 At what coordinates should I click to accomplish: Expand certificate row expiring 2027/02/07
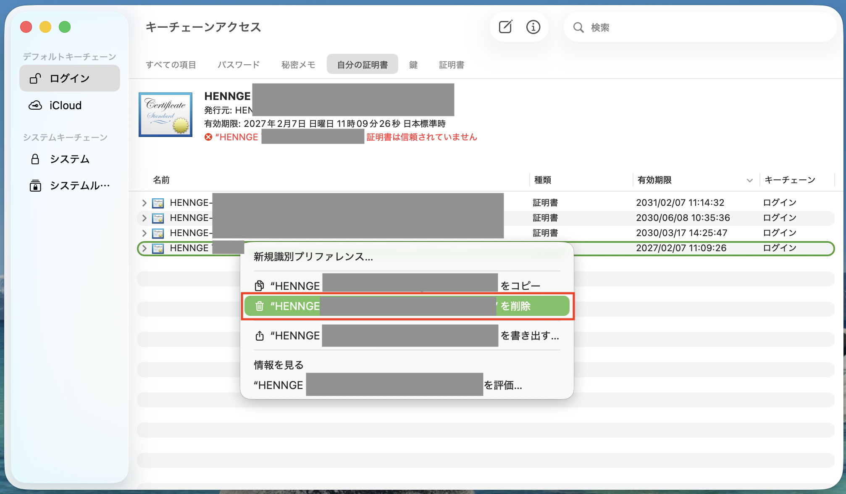pyautogui.click(x=145, y=248)
